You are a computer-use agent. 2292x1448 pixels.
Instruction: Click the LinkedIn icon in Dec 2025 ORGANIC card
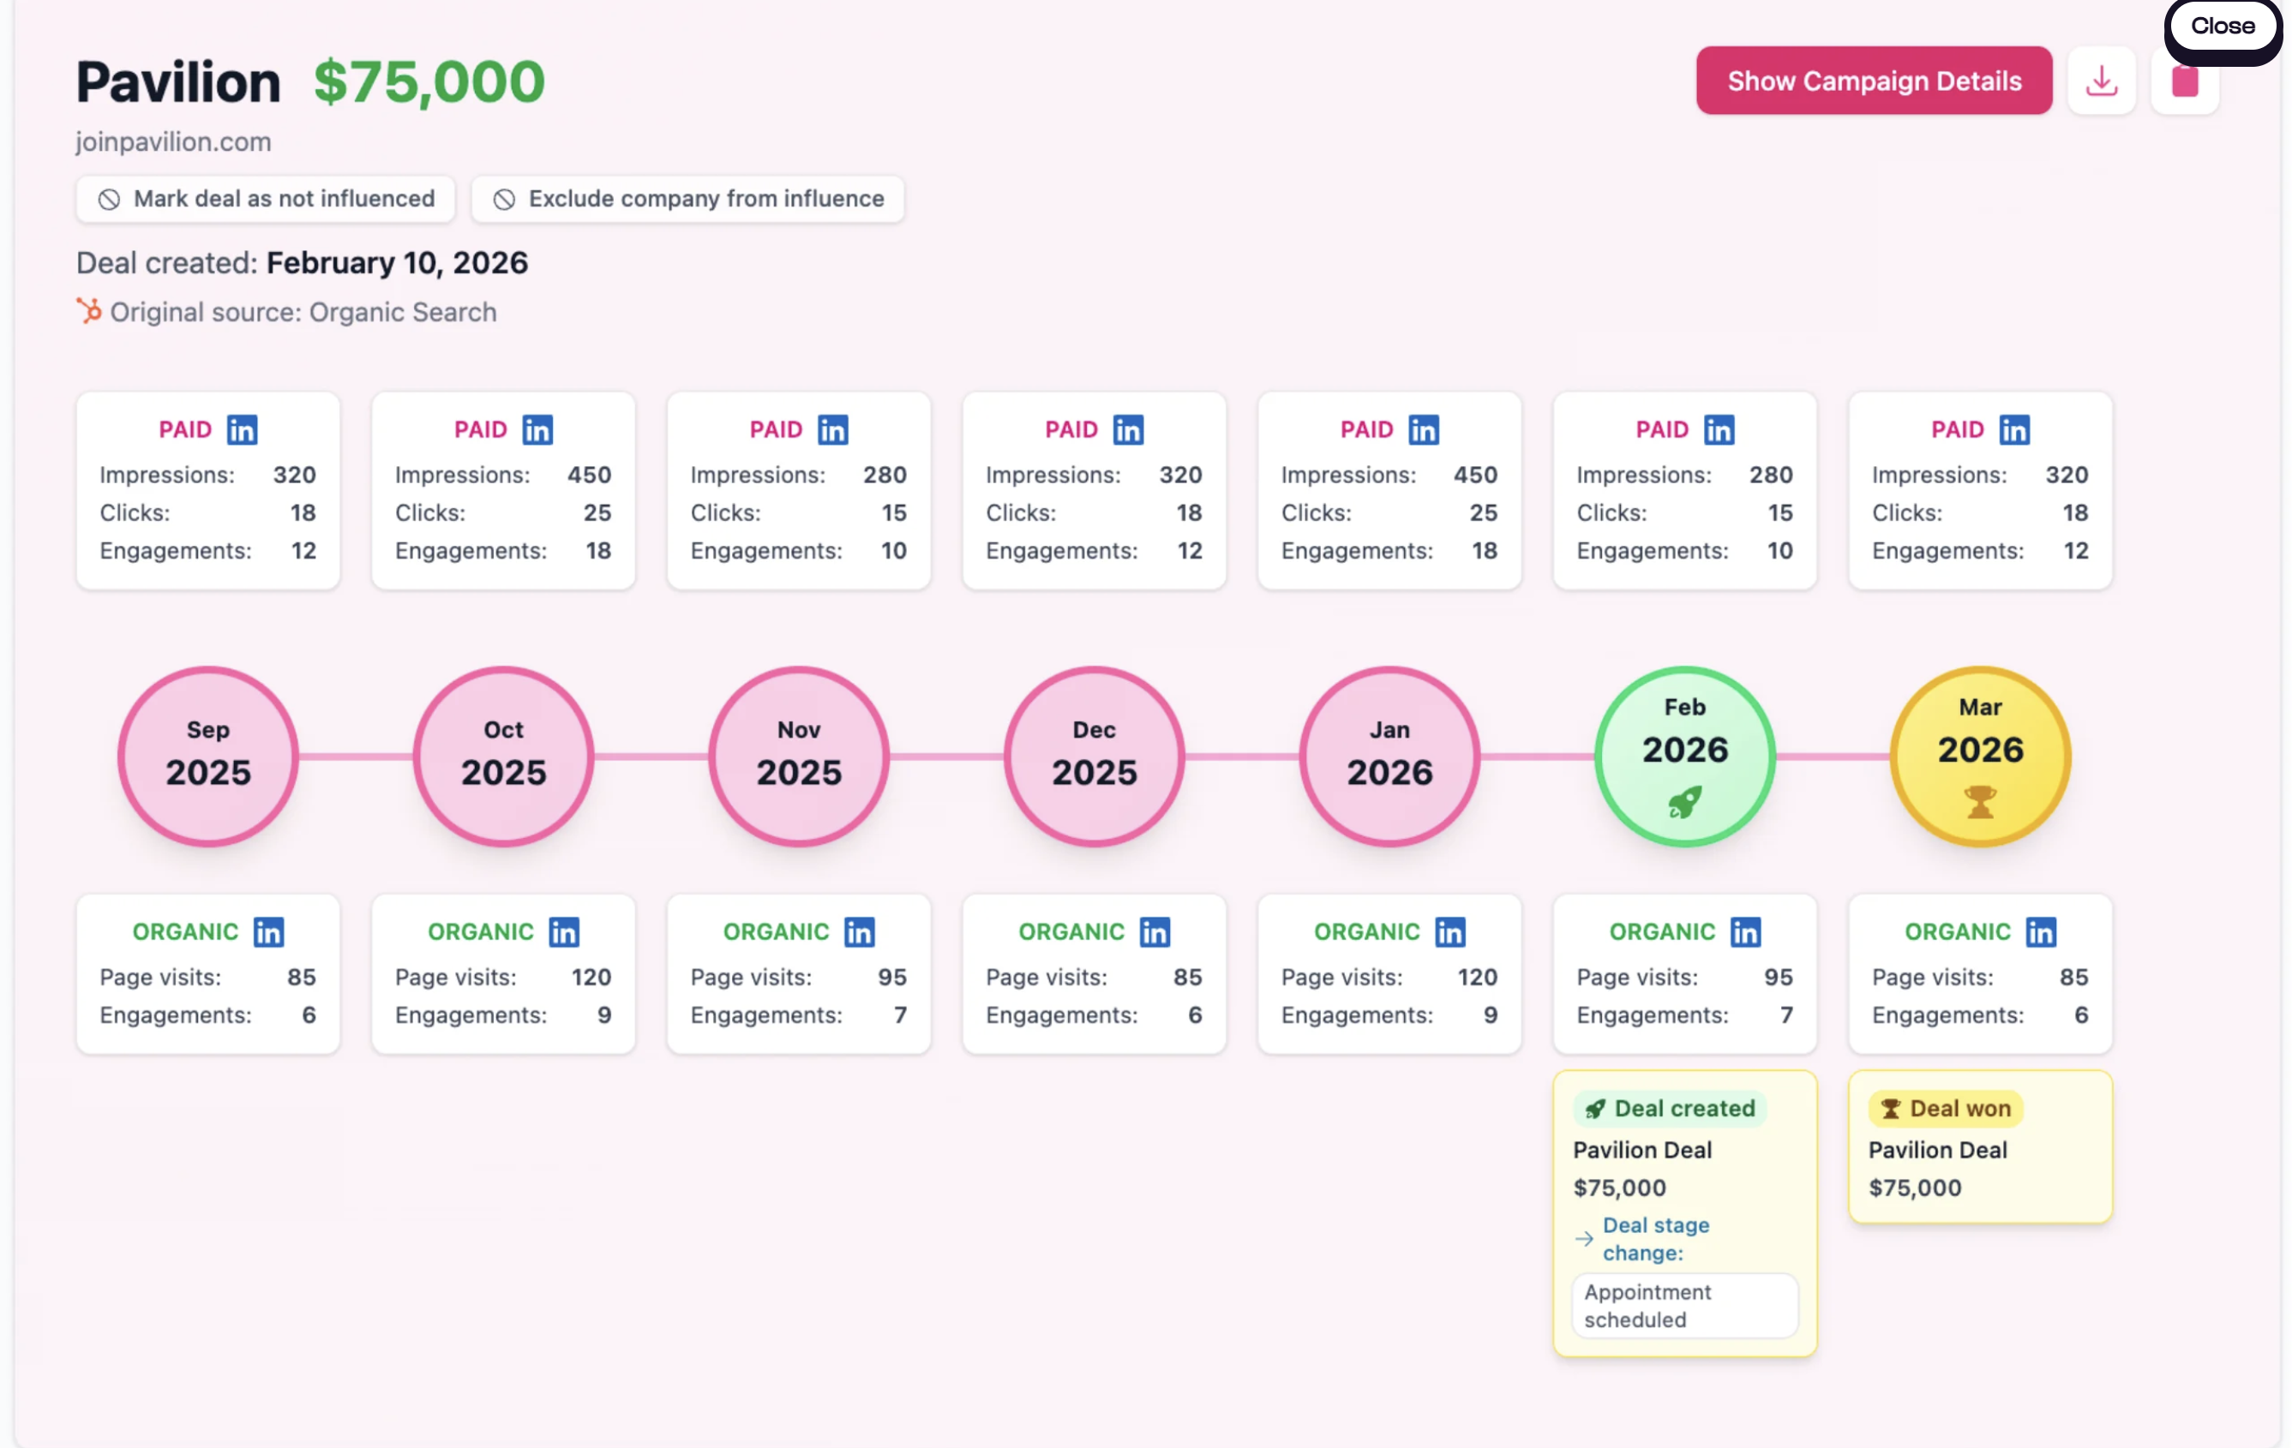pyautogui.click(x=1155, y=932)
